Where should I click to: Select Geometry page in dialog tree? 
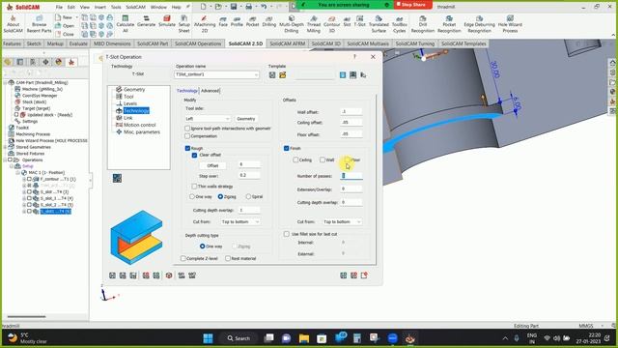tap(134, 90)
